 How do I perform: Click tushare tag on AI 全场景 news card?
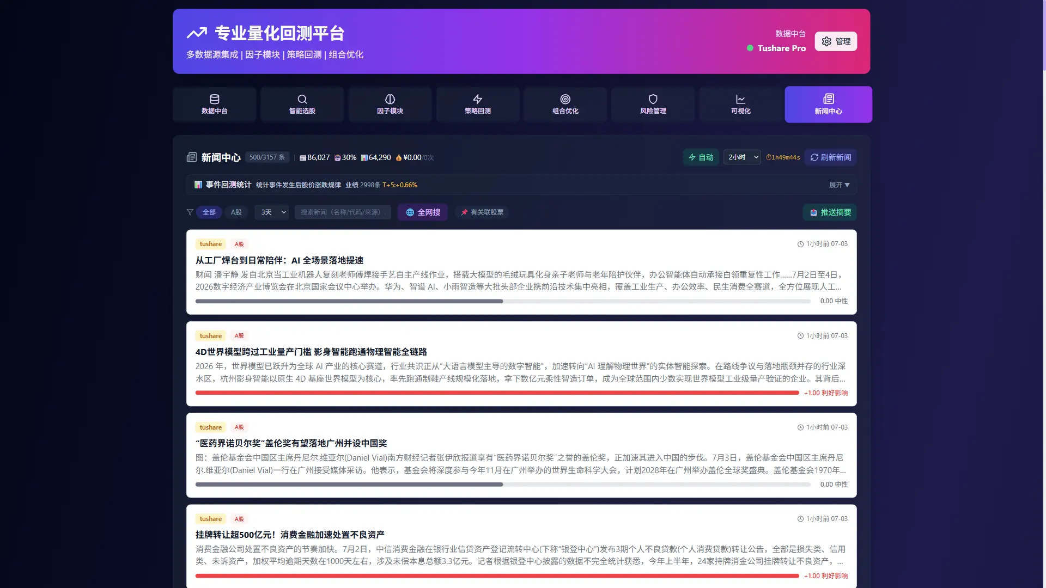[x=210, y=244]
